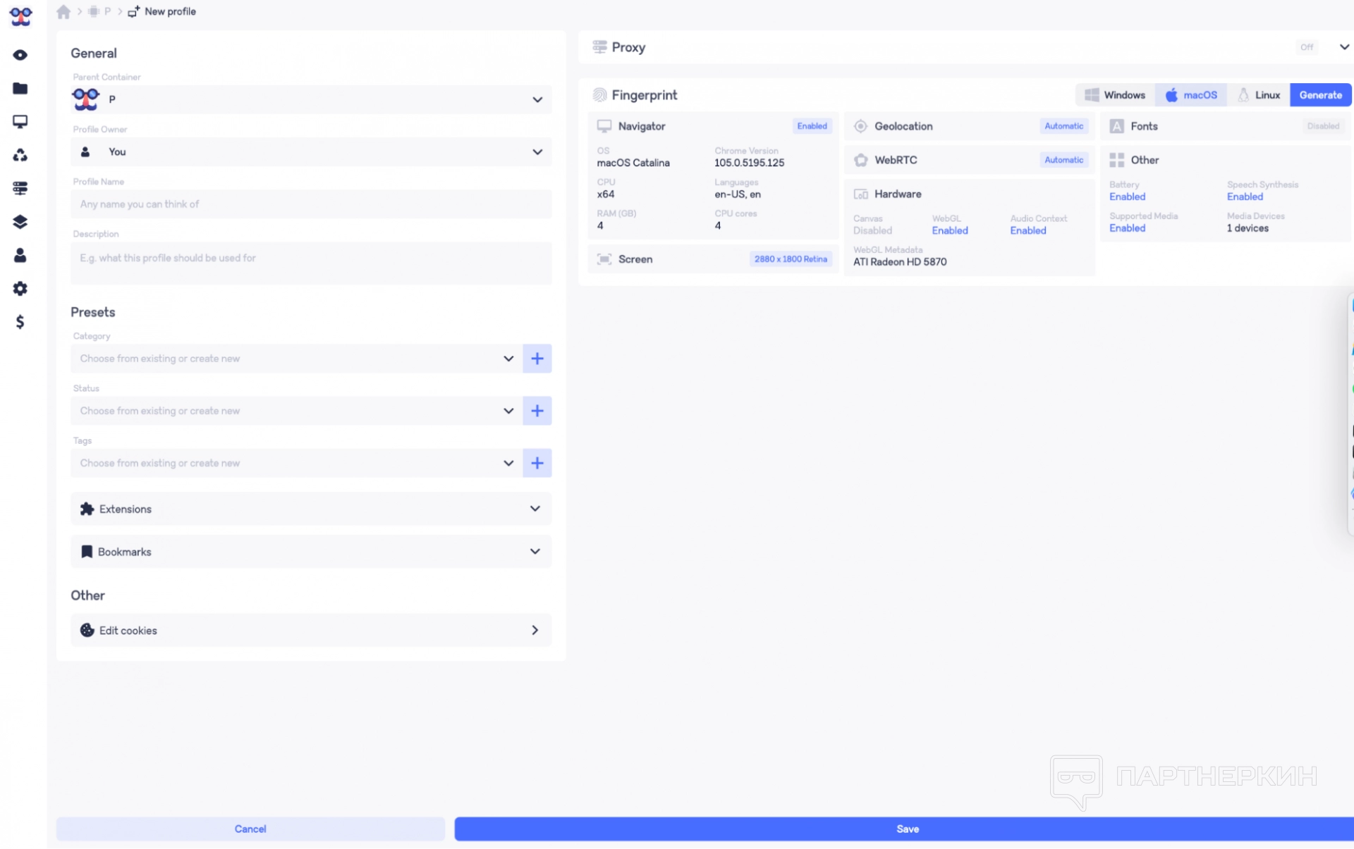Click the dollar sign billing icon

tap(20, 322)
